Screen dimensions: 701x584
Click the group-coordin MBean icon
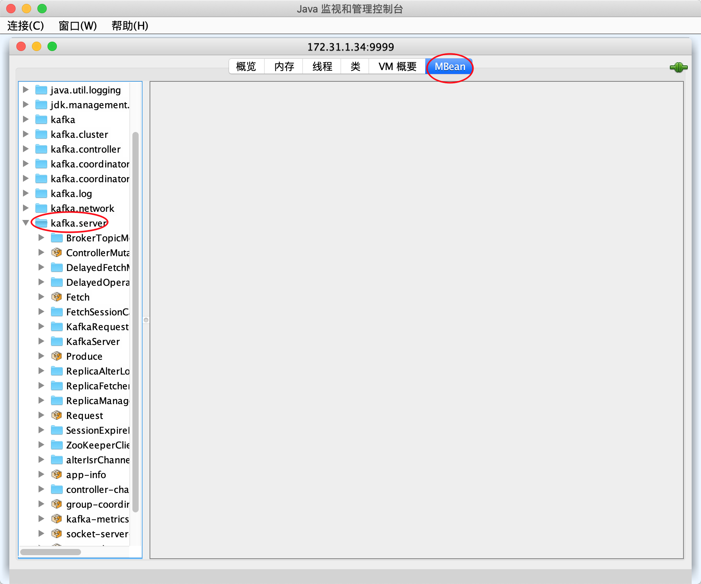coord(57,504)
